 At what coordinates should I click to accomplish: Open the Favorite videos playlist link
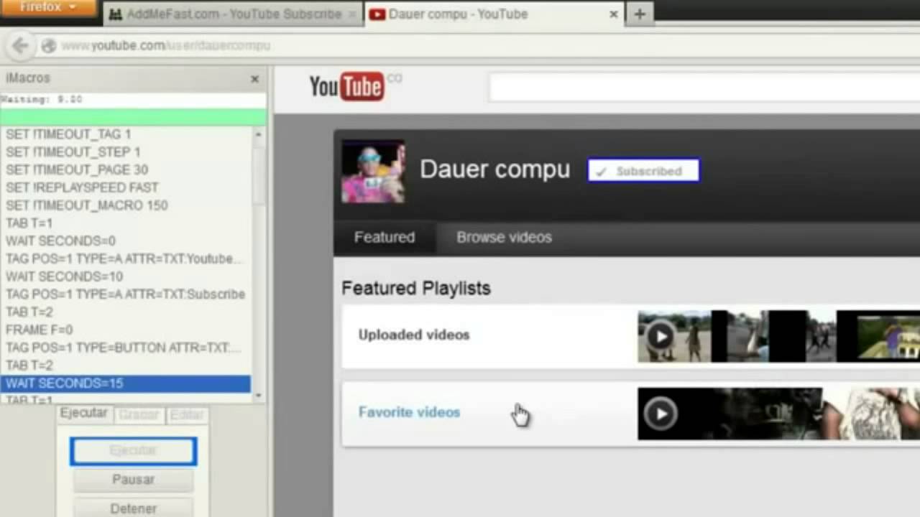pos(409,412)
